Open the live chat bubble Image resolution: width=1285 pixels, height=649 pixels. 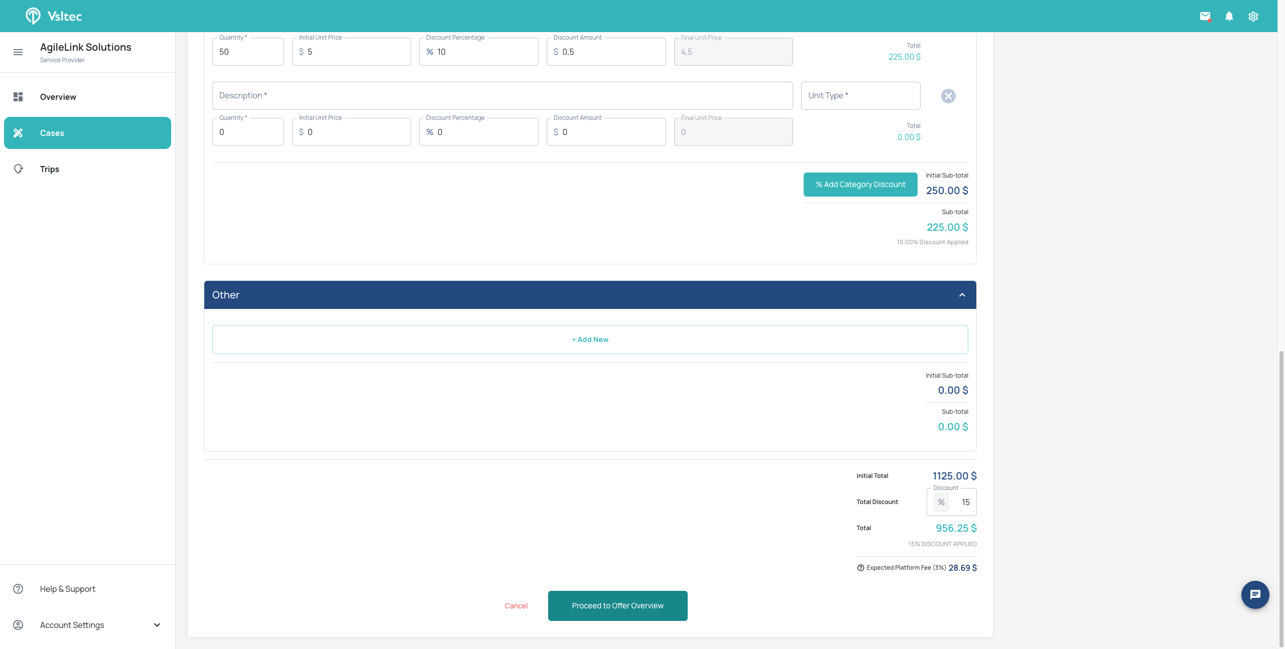[x=1255, y=594]
